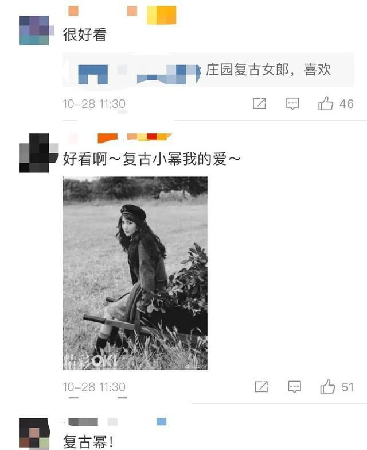
Task: Select the comment text 很好看
Action: coord(85,34)
